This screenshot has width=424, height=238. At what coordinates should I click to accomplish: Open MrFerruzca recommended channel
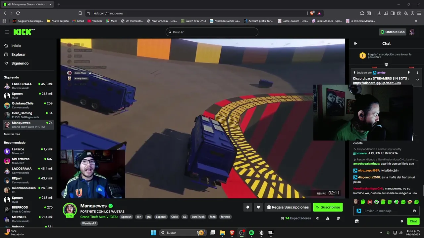point(28,161)
